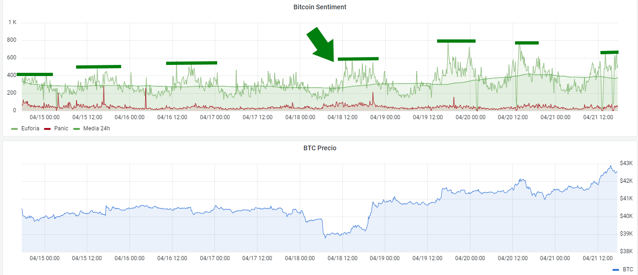Click 04/18 12:00 on BTC Precio time axis
The width and height of the screenshot is (638, 275).
[342, 258]
